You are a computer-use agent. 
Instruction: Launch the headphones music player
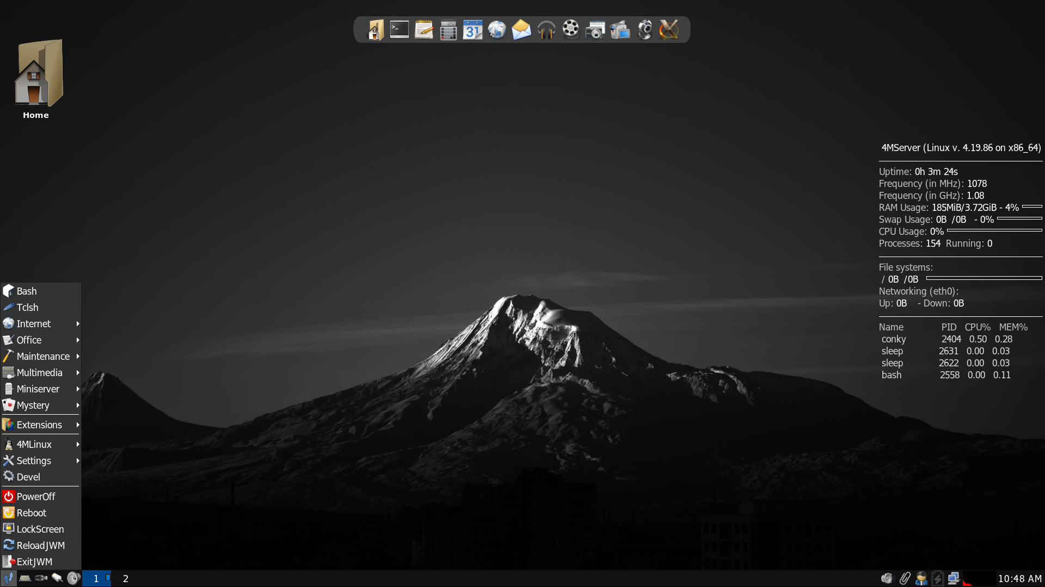tap(546, 29)
